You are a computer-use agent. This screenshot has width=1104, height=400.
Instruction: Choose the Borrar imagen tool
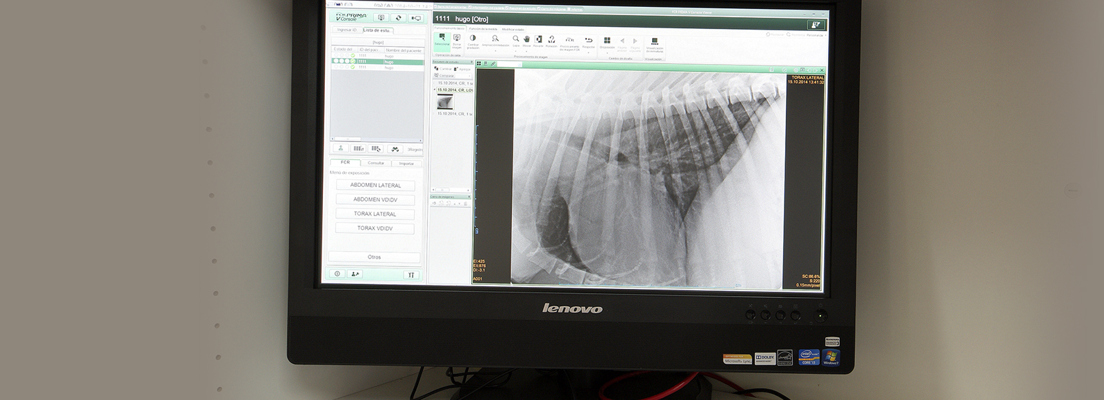(x=457, y=41)
